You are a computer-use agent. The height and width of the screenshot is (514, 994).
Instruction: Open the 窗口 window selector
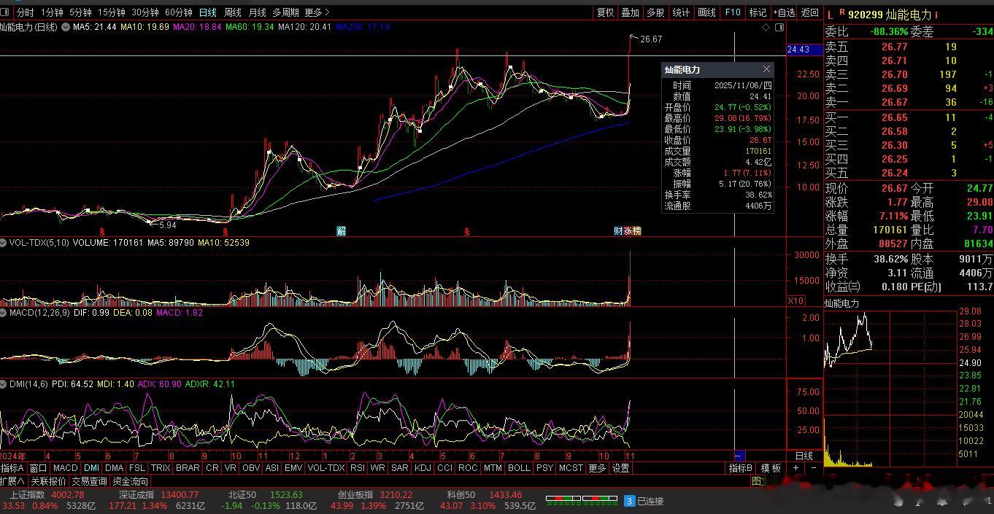(38, 468)
